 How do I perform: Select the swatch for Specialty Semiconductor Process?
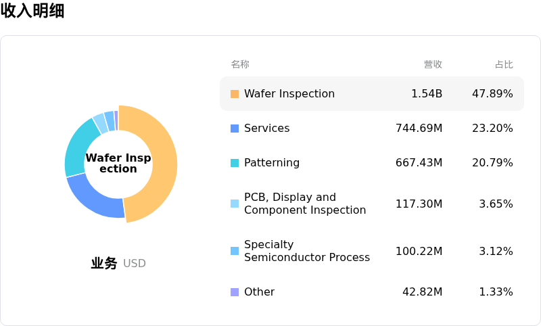(x=235, y=251)
